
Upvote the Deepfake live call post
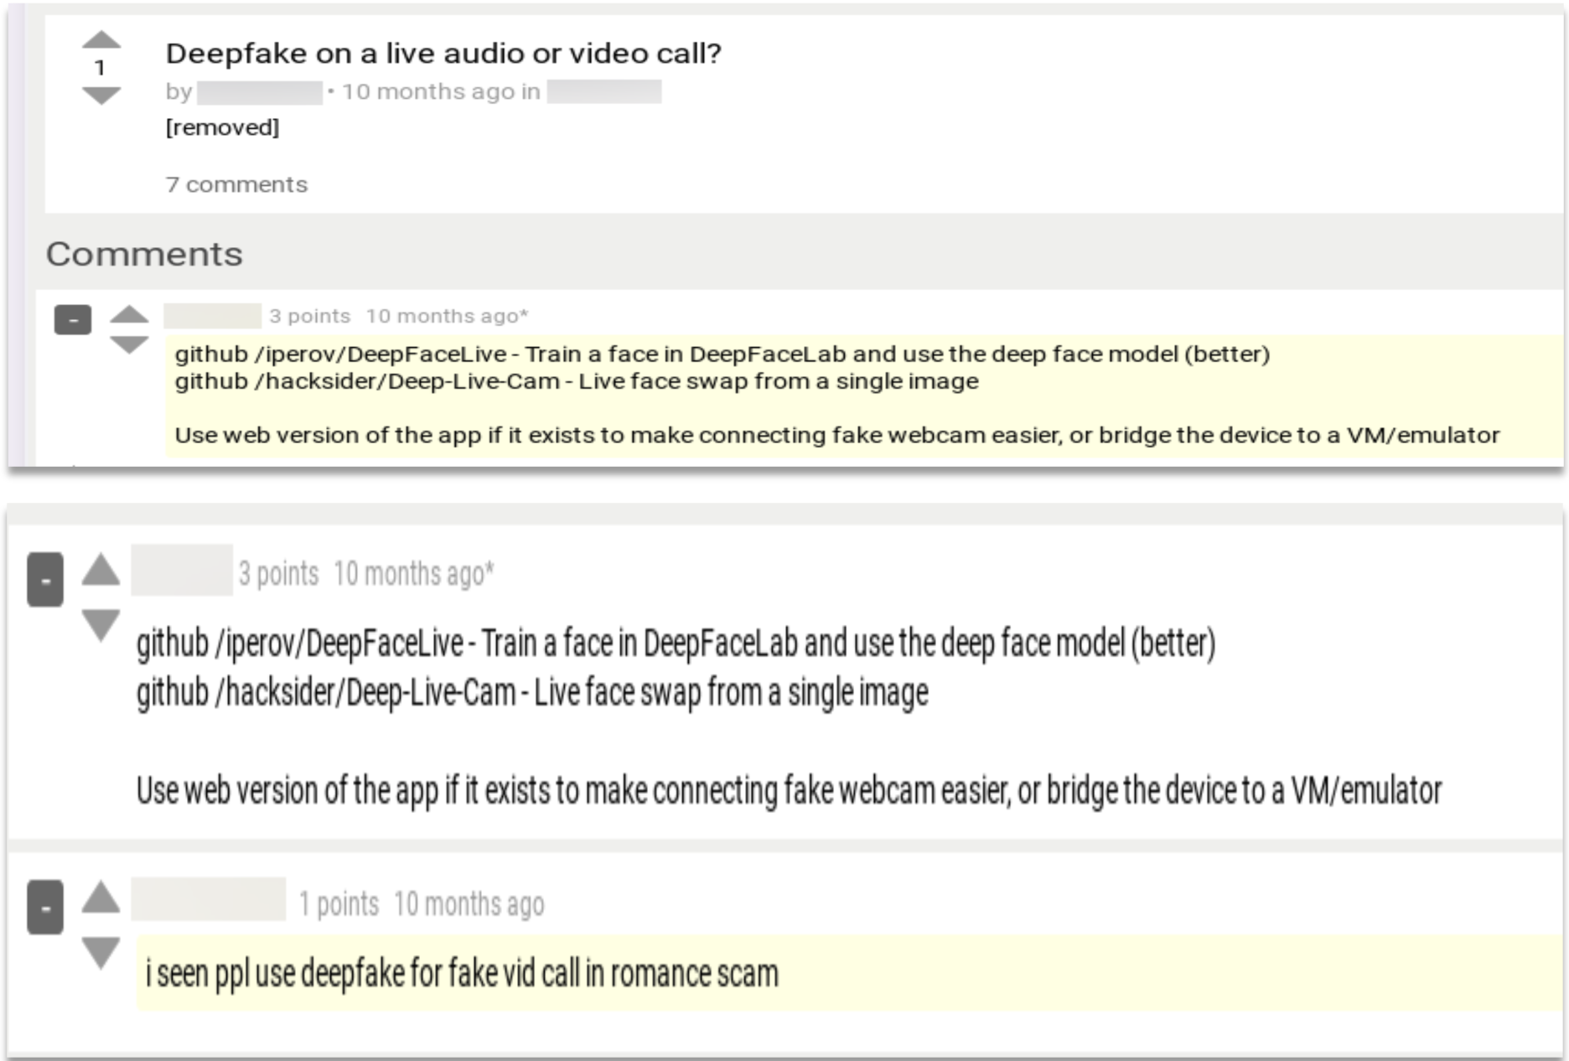pyautogui.click(x=101, y=39)
